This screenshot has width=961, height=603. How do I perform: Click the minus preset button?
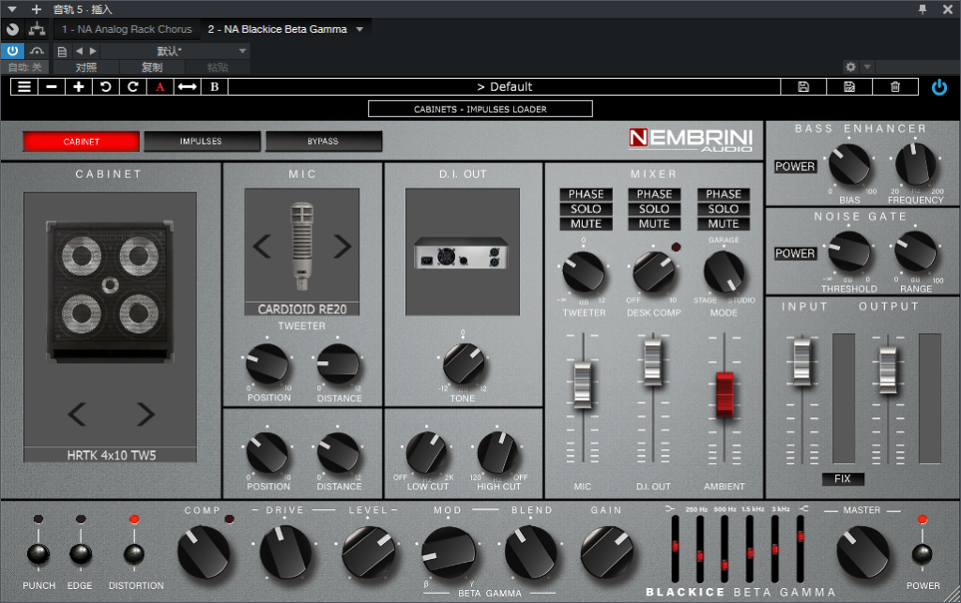52,87
